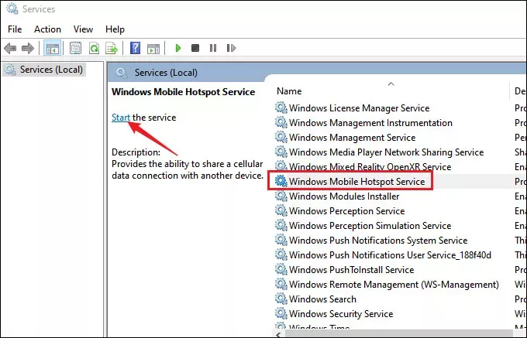
Task: Click gear icon of Windows Mobile Hotspot Service
Action: tap(281, 181)
